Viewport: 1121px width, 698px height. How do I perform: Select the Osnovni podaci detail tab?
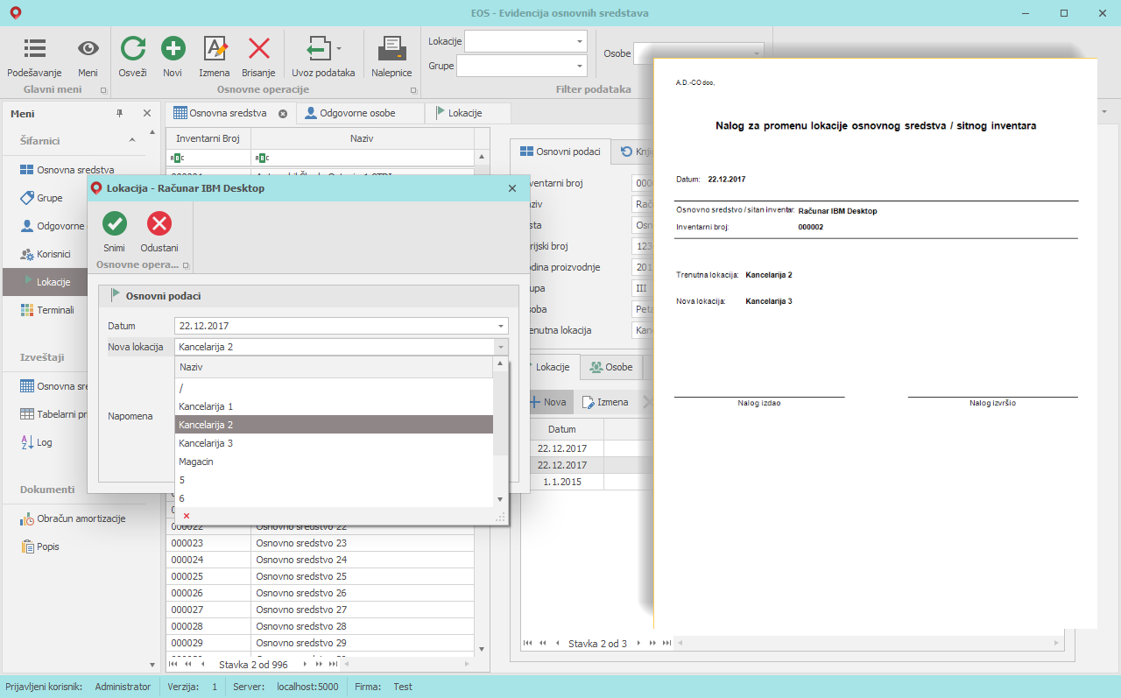pyautogui.click(x=560, y=152)
